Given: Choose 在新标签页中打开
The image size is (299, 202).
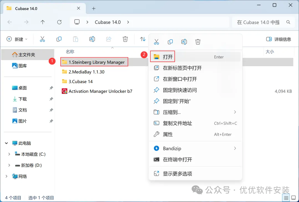Looking at the screenshot, I should click(195, 68).
